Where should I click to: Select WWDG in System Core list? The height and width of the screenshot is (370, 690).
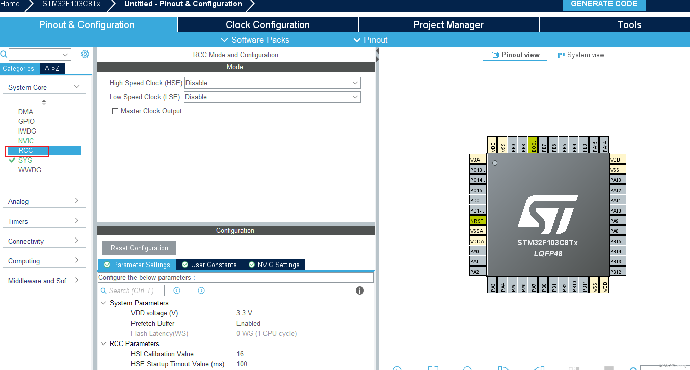(30, 170)
